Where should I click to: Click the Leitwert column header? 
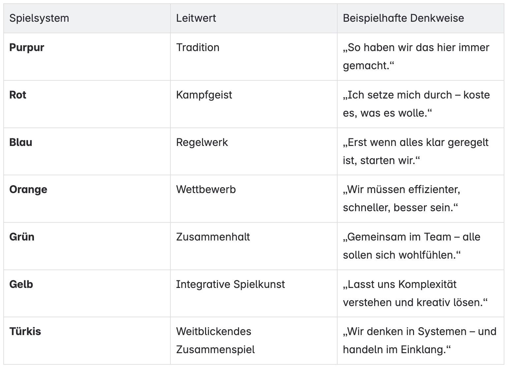tap(196, 18)
